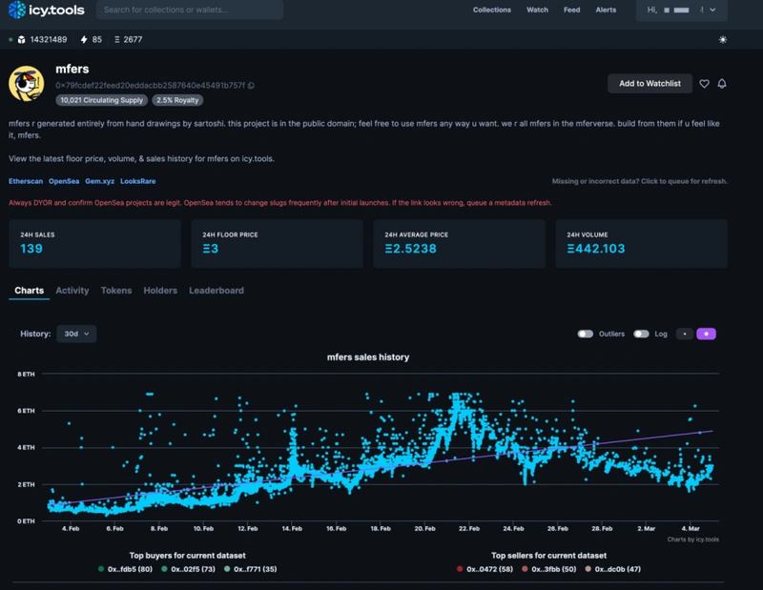Toggle top seller 0x..0472 (58) legend entry

click(x=485, y=569)
